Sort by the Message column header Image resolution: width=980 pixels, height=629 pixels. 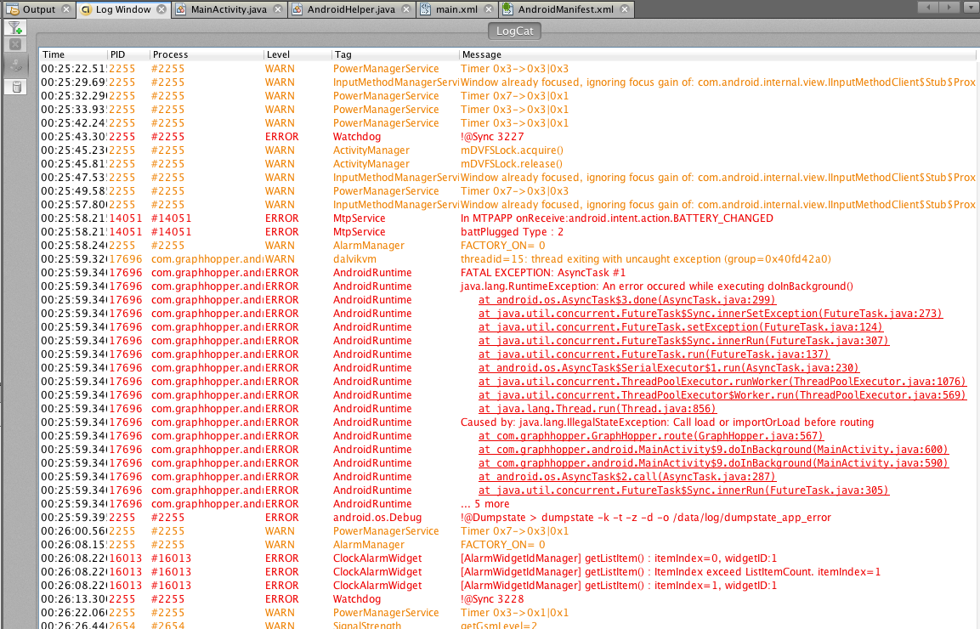click(x=717, y=54)
